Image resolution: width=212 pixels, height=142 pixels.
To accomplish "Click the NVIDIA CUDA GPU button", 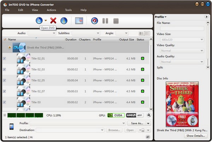I will 116,115.
